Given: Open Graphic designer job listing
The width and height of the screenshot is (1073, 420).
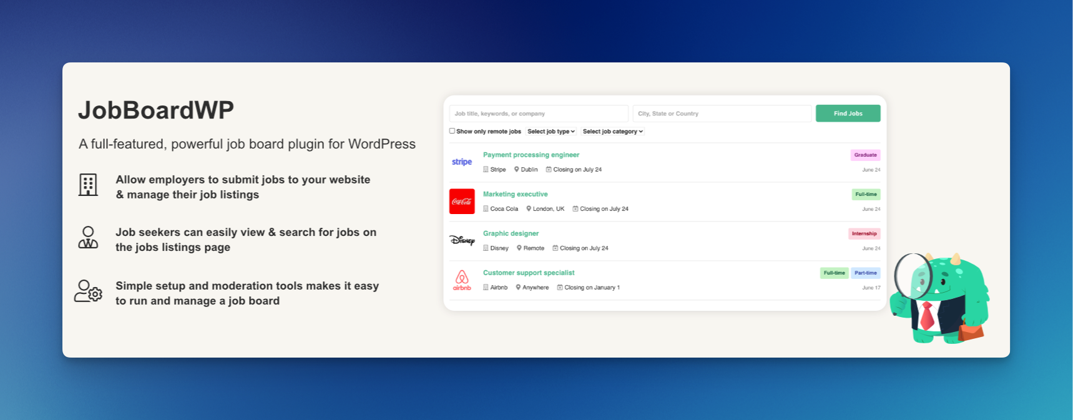Looking at the screenshot, I should [511, 233].
